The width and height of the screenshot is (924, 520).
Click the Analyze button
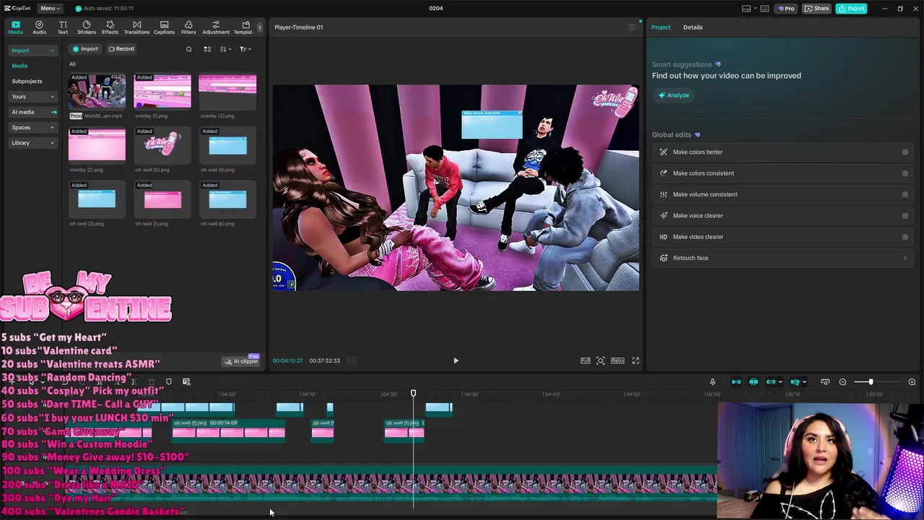(673, 95)
